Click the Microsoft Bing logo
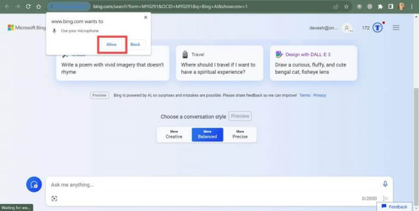The image size is (419, 211). click(x=27, y=28)
